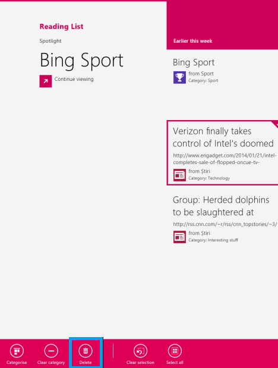278x368 pixels.
Task: Click the rss.cnn.com URL text
Action: pyautogui.click(x=225, y=224)
